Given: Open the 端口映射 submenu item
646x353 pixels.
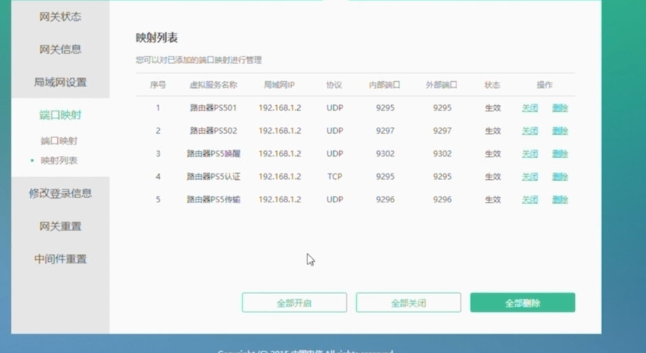Looking at the screenshot, I should 59,141.
